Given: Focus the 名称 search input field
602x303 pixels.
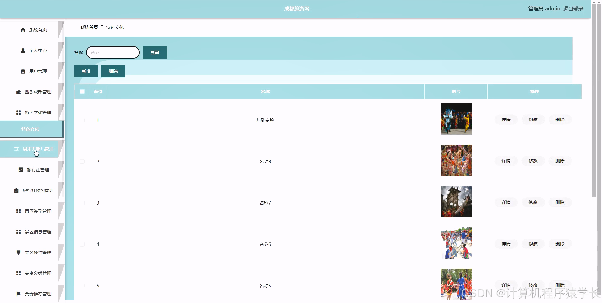Looking at the screenshot, I should tap(113, 52).
